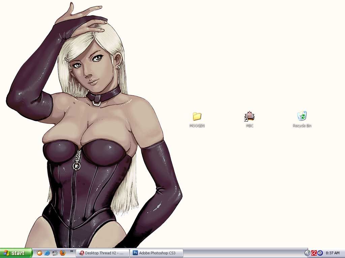Switch to Desktop Thread V2 taskbar window

(103, 253)
